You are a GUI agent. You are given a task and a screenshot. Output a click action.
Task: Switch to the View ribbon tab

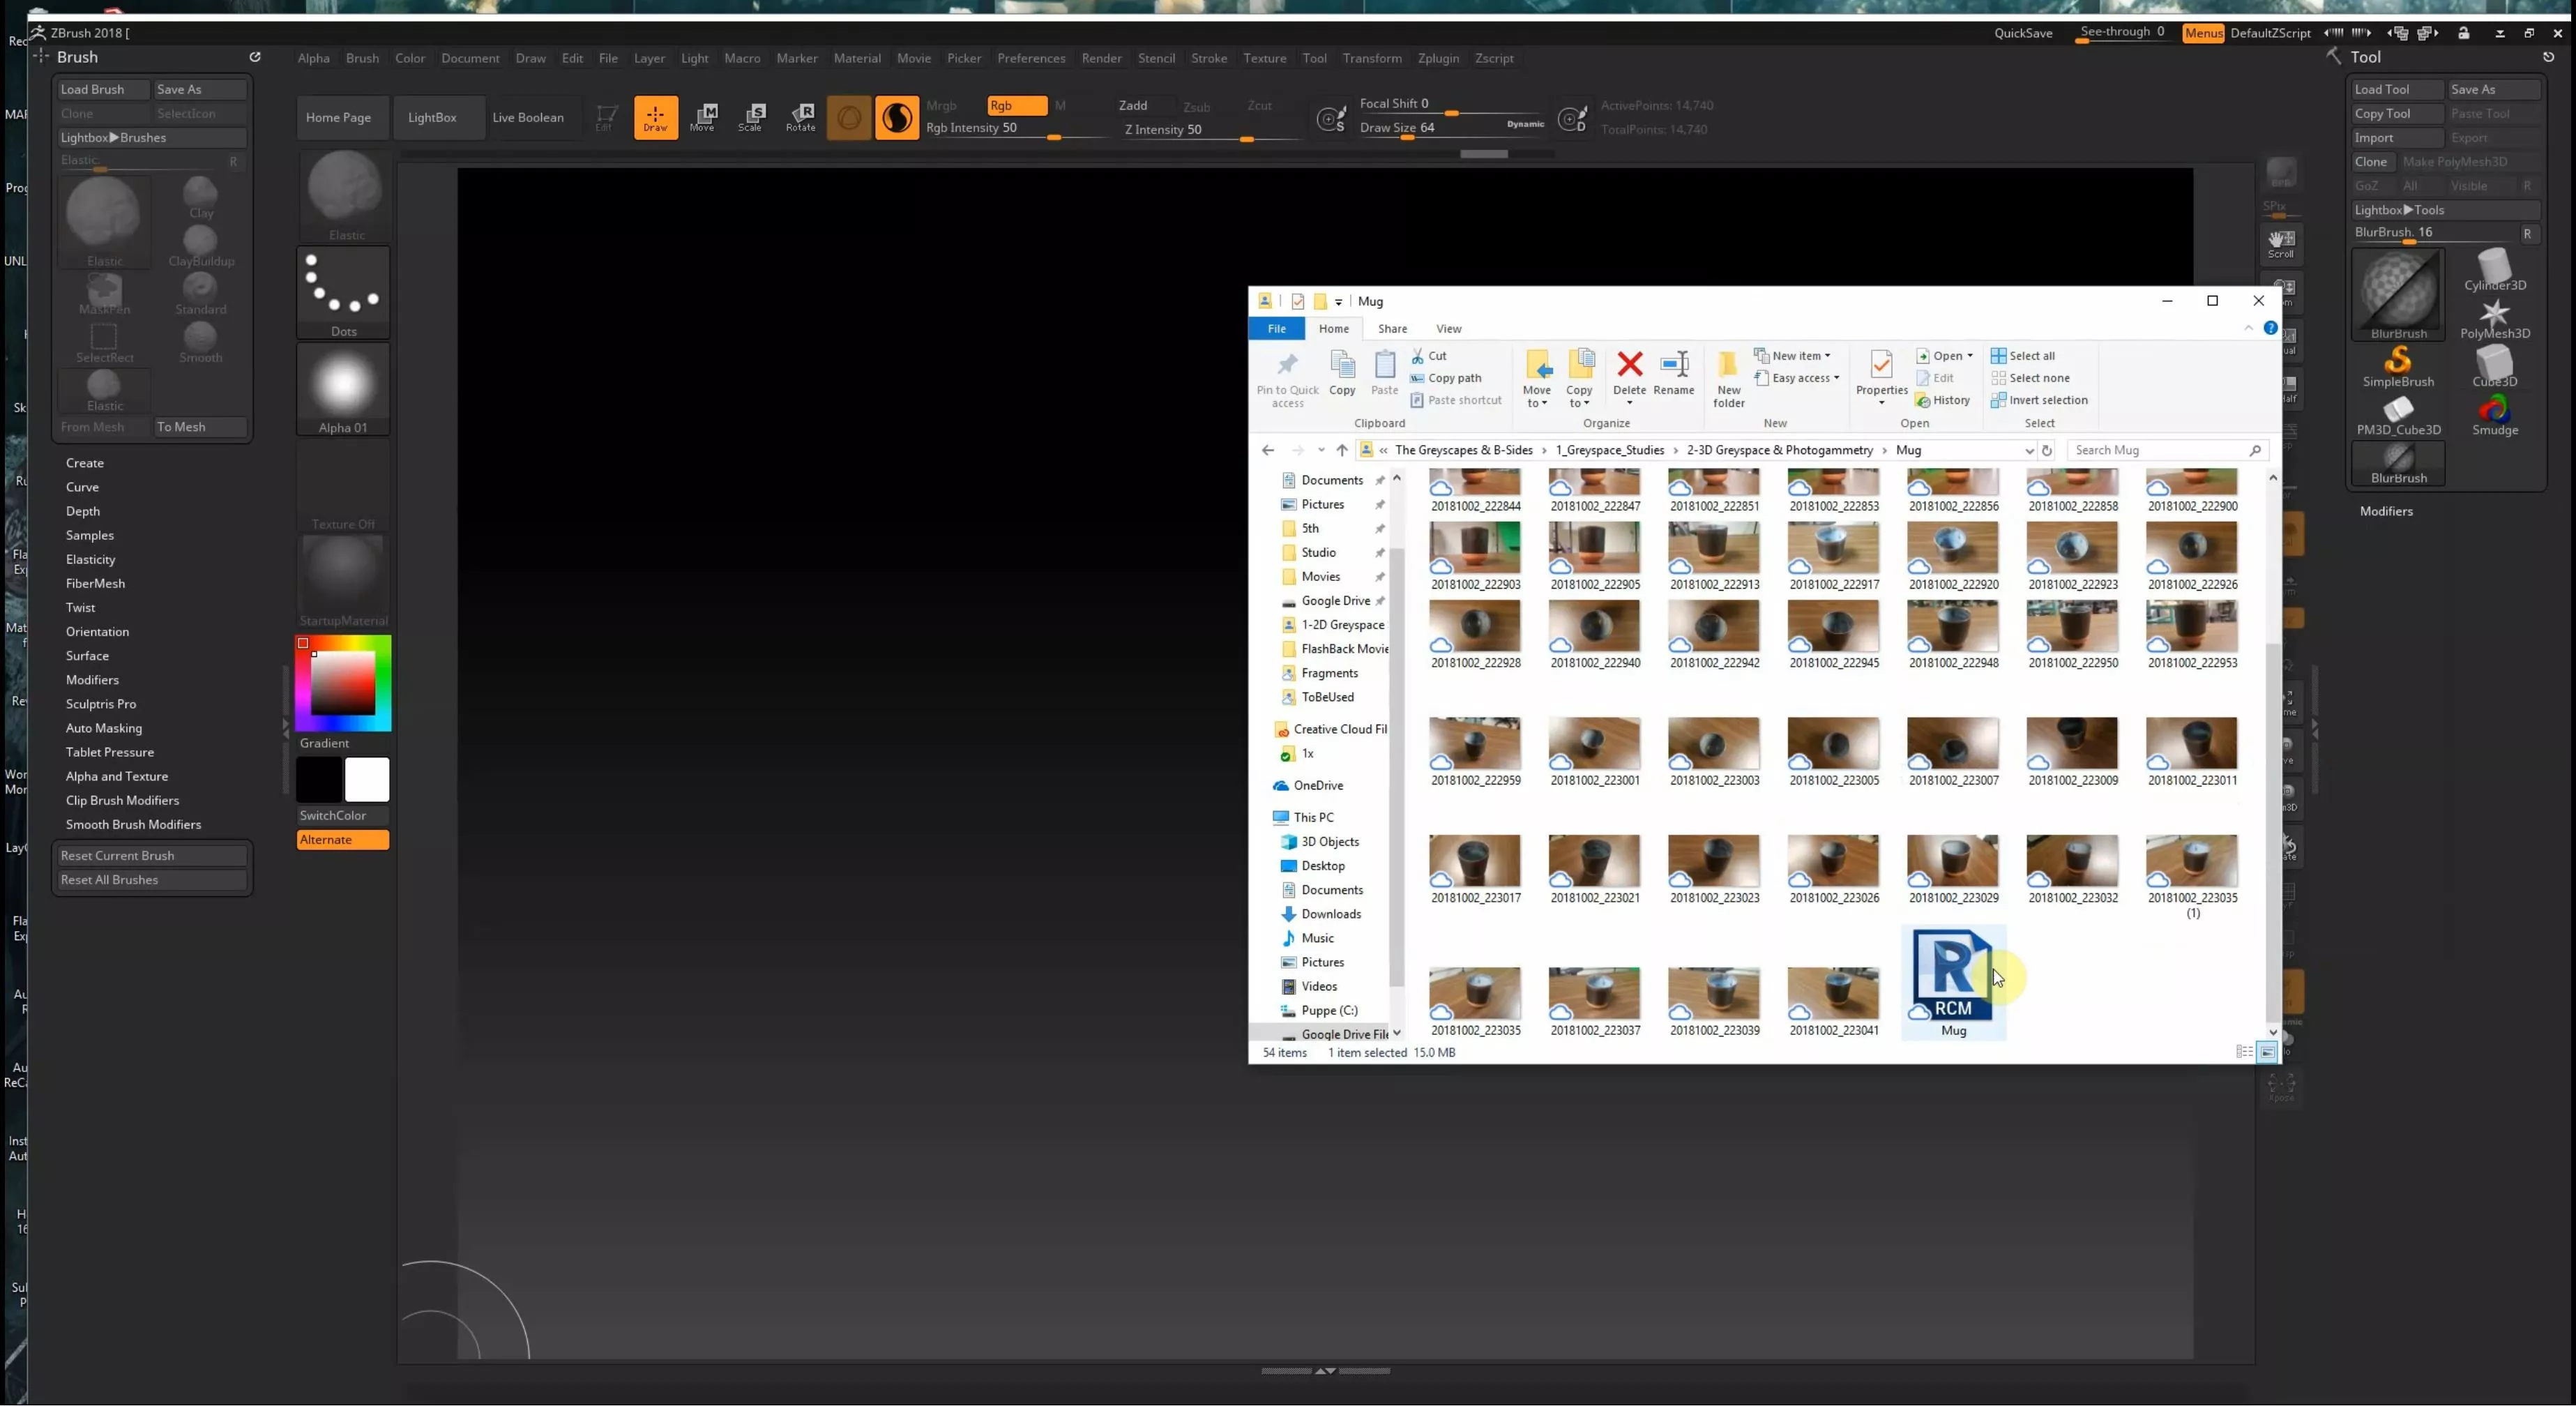(x=1448, y=328)
